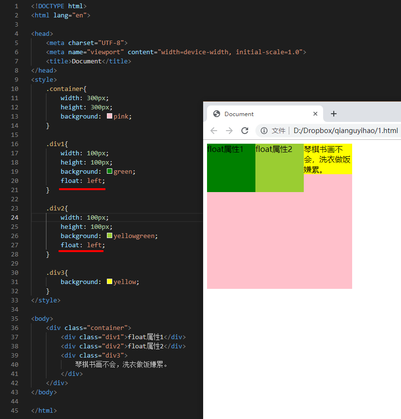Viewport: 401px width, 419px height.
Task: Select the Document browser tab
Action: (265, 114)
